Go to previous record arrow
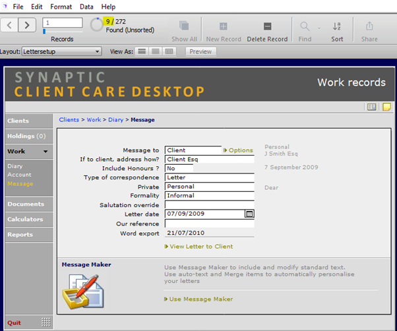The width and height of the screenshot is (397, 331). [9, 25]
